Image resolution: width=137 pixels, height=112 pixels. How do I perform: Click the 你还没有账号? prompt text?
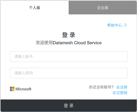click(x=101, y=87)
